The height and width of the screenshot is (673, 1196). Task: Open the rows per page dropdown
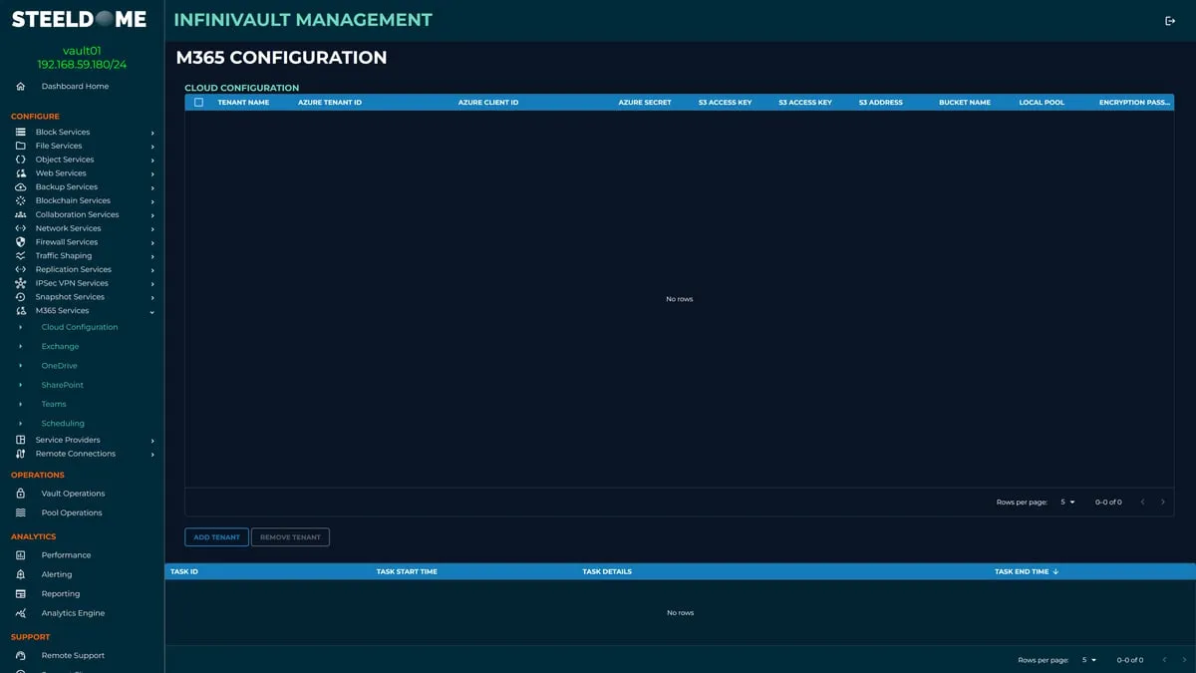[1066, 502]
